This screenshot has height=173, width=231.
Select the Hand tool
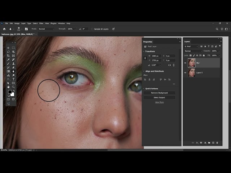pos(8,87)
